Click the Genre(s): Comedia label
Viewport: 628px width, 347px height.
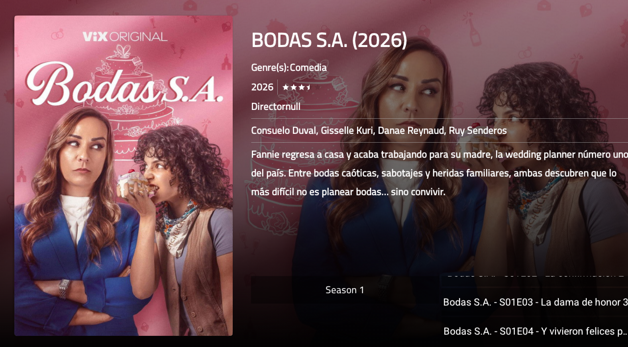tap(289, 68)
